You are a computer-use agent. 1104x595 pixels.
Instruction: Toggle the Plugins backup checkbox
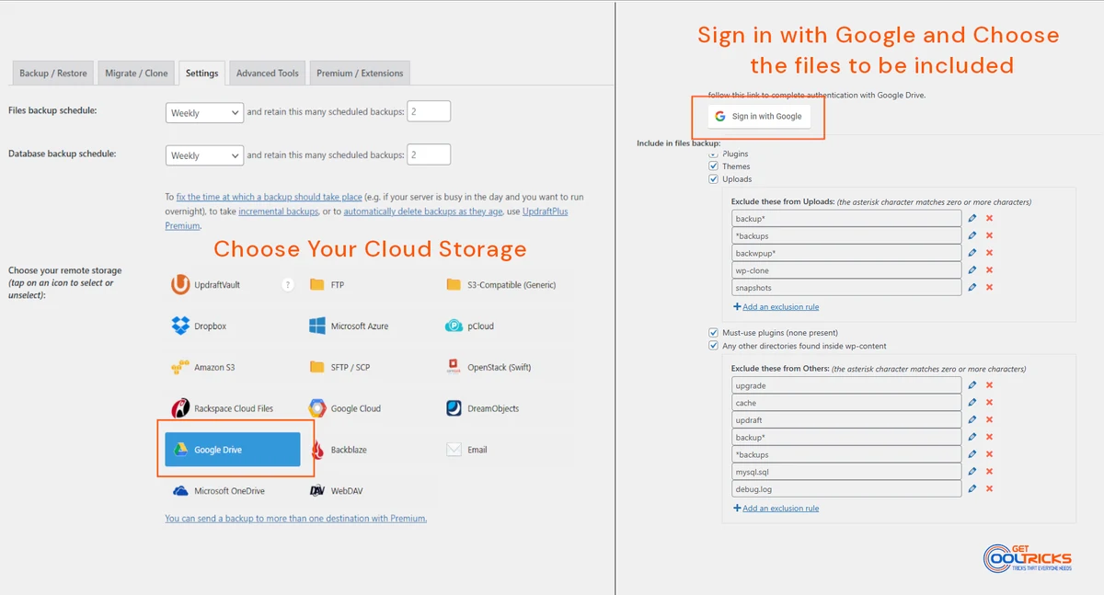(713, 154)
